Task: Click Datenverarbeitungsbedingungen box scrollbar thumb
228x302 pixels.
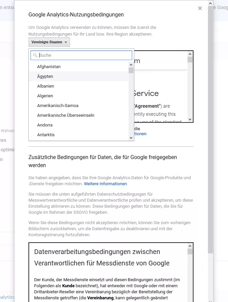Action: [x=190, y=252]
